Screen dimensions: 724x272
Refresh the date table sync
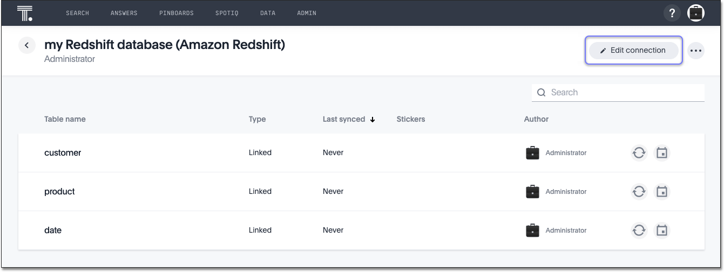pos(639,231)
